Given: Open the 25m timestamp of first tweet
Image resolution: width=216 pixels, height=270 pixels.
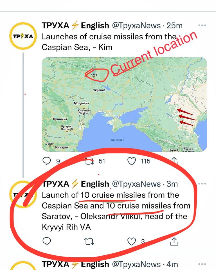Looking at the screenshot, I should tap(174, 26).
